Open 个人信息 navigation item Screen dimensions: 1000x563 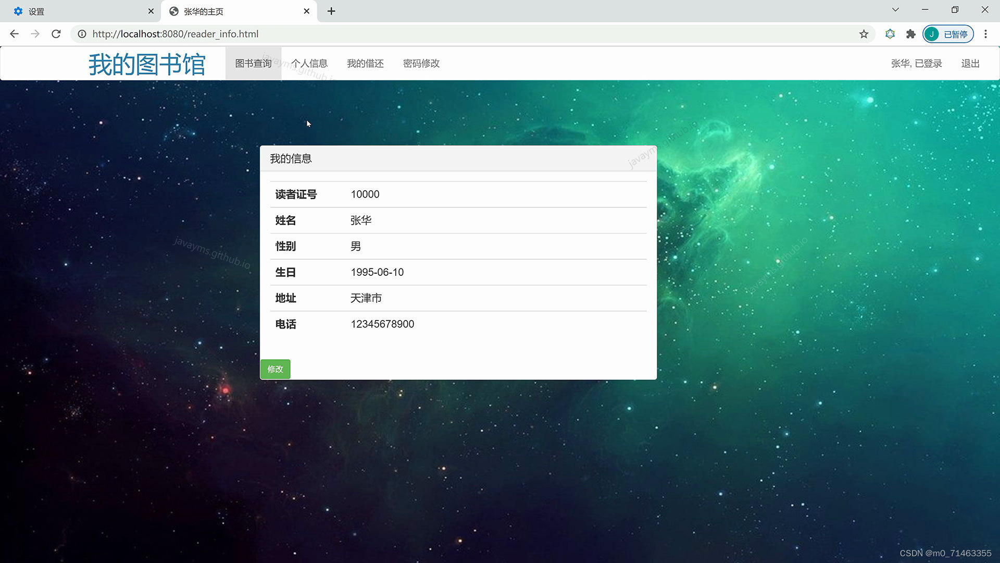(309, 63)
